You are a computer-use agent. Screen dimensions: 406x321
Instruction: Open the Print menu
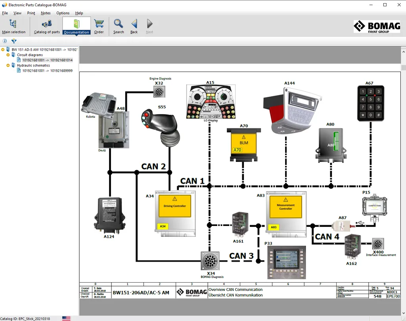tap(31, 13)
